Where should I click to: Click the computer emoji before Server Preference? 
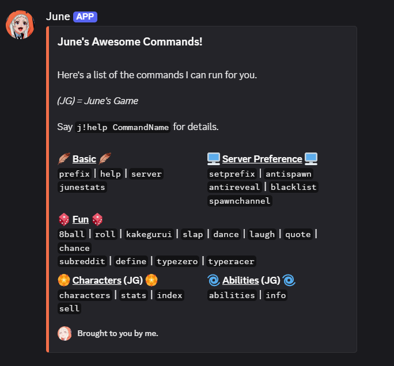pos(214,159)
